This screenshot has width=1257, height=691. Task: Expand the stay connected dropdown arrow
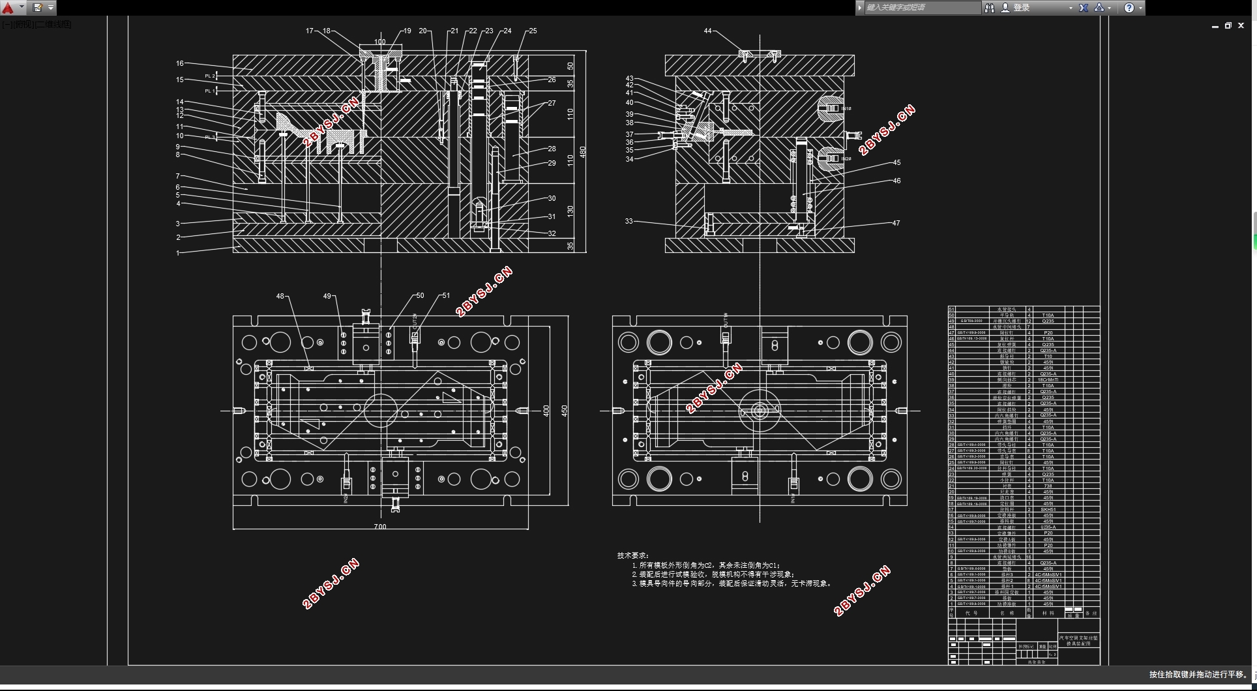[x=1110, y=8]
